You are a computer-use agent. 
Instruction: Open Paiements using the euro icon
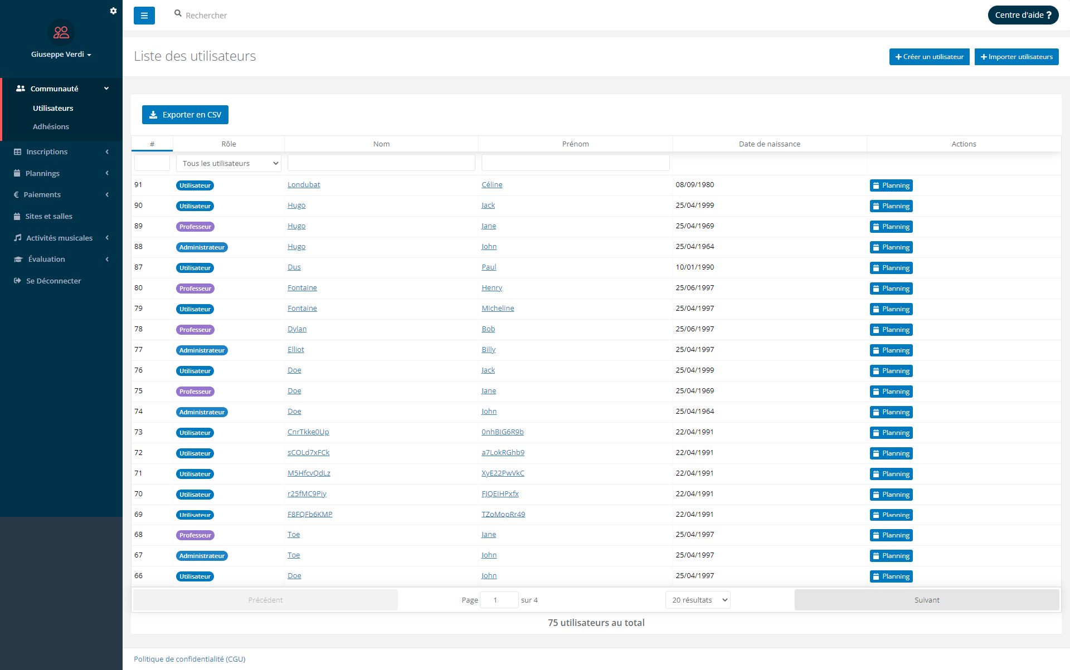tap(16, 194)
